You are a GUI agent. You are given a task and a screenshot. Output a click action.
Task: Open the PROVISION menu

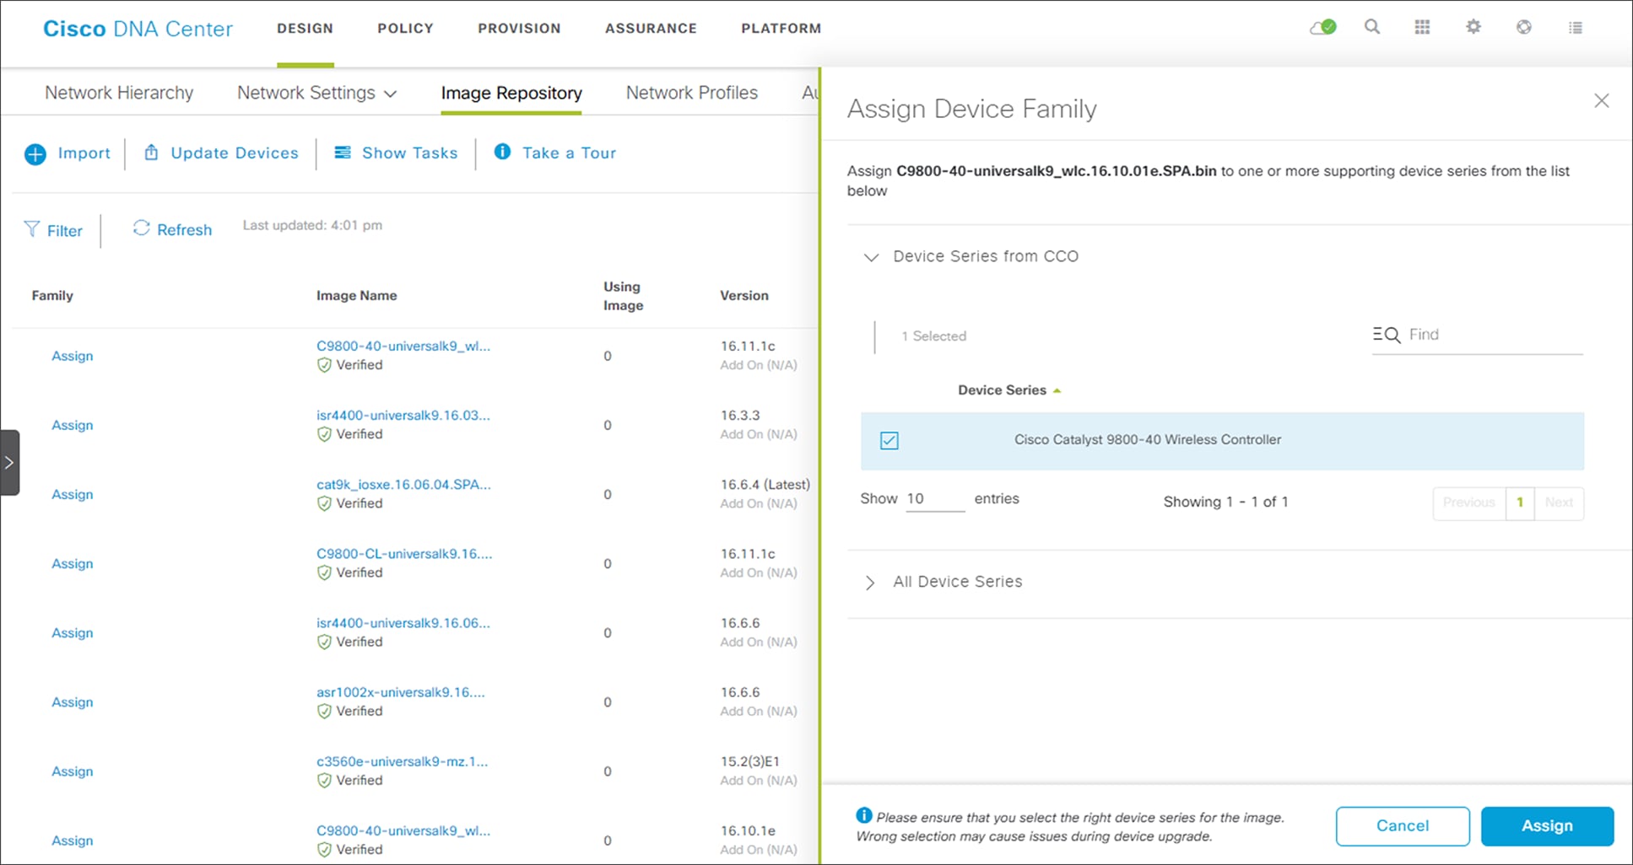click(519, 28)
